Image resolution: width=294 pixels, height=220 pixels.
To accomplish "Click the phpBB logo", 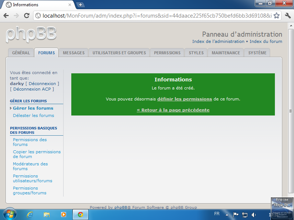I will pos(31,34).
